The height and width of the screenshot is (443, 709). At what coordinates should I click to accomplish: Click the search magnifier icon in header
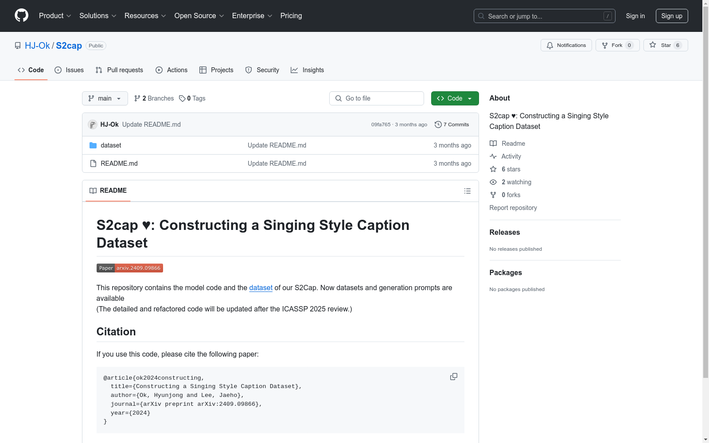click(x=481, y=16)
